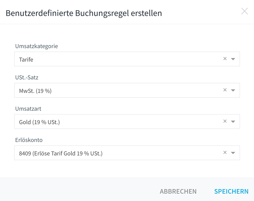The image size is (254, 201).
Task: Expand the Umsatzkategorie dropdown arrow
Action: click(233, 59)
